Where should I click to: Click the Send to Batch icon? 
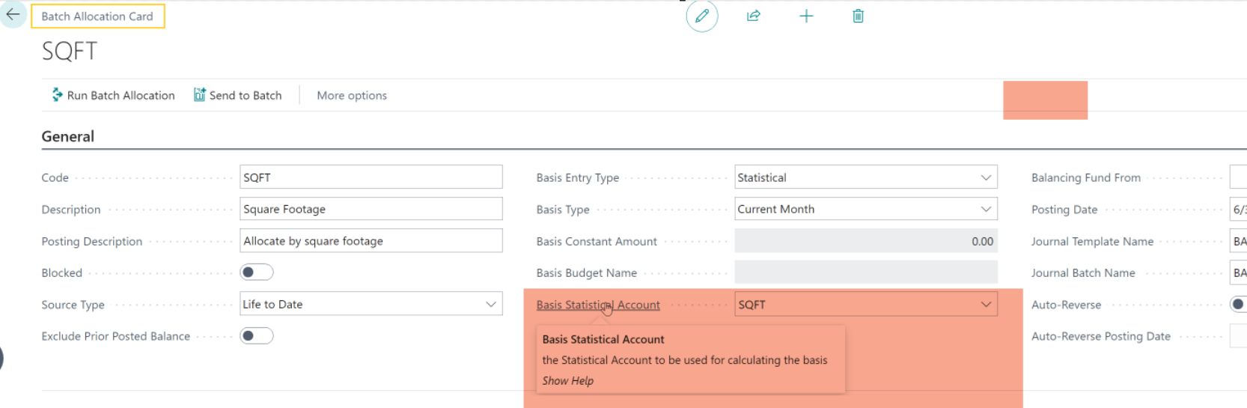coord(199,95)
